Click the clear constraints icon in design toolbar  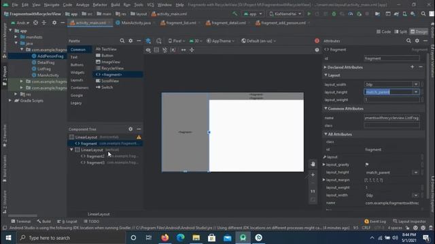tap(164, 50)
